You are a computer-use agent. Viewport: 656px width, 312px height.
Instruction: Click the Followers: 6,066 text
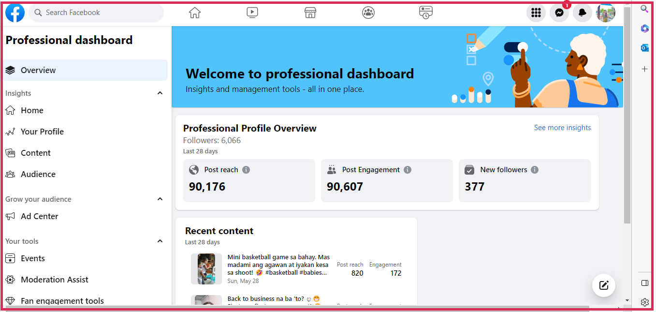(212, 141)
